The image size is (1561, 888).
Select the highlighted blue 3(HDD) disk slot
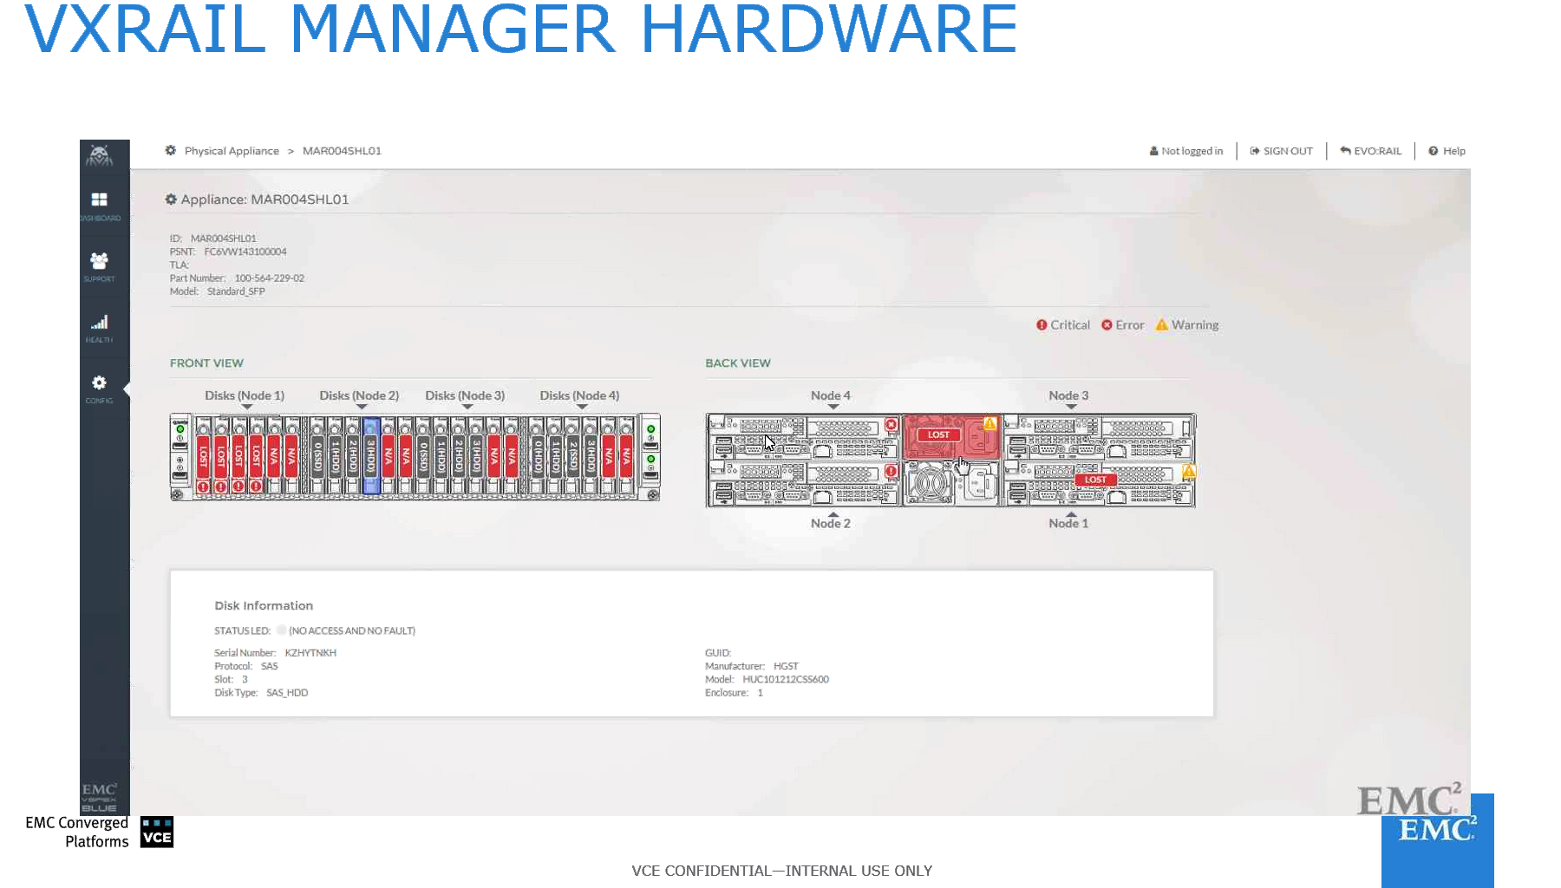(371, 455)
